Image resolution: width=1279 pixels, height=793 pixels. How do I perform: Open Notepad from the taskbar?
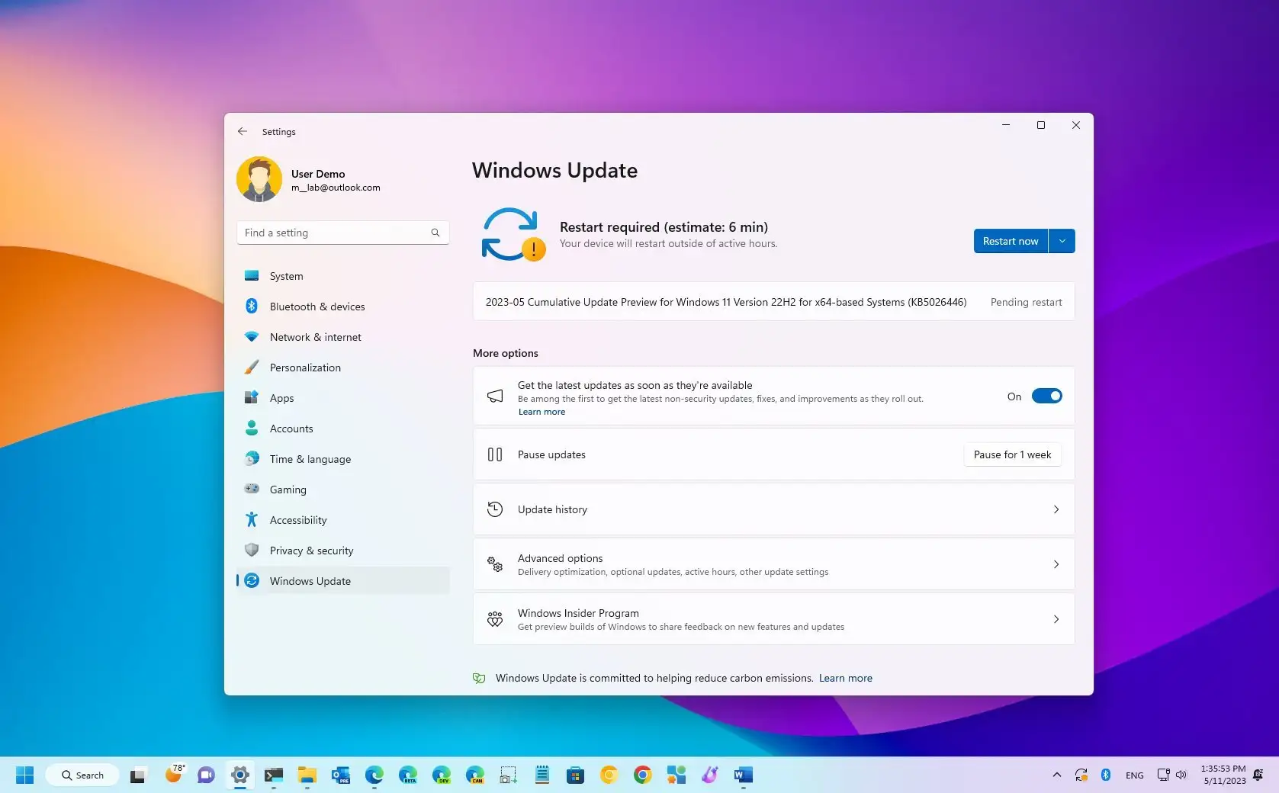point(542,775)
